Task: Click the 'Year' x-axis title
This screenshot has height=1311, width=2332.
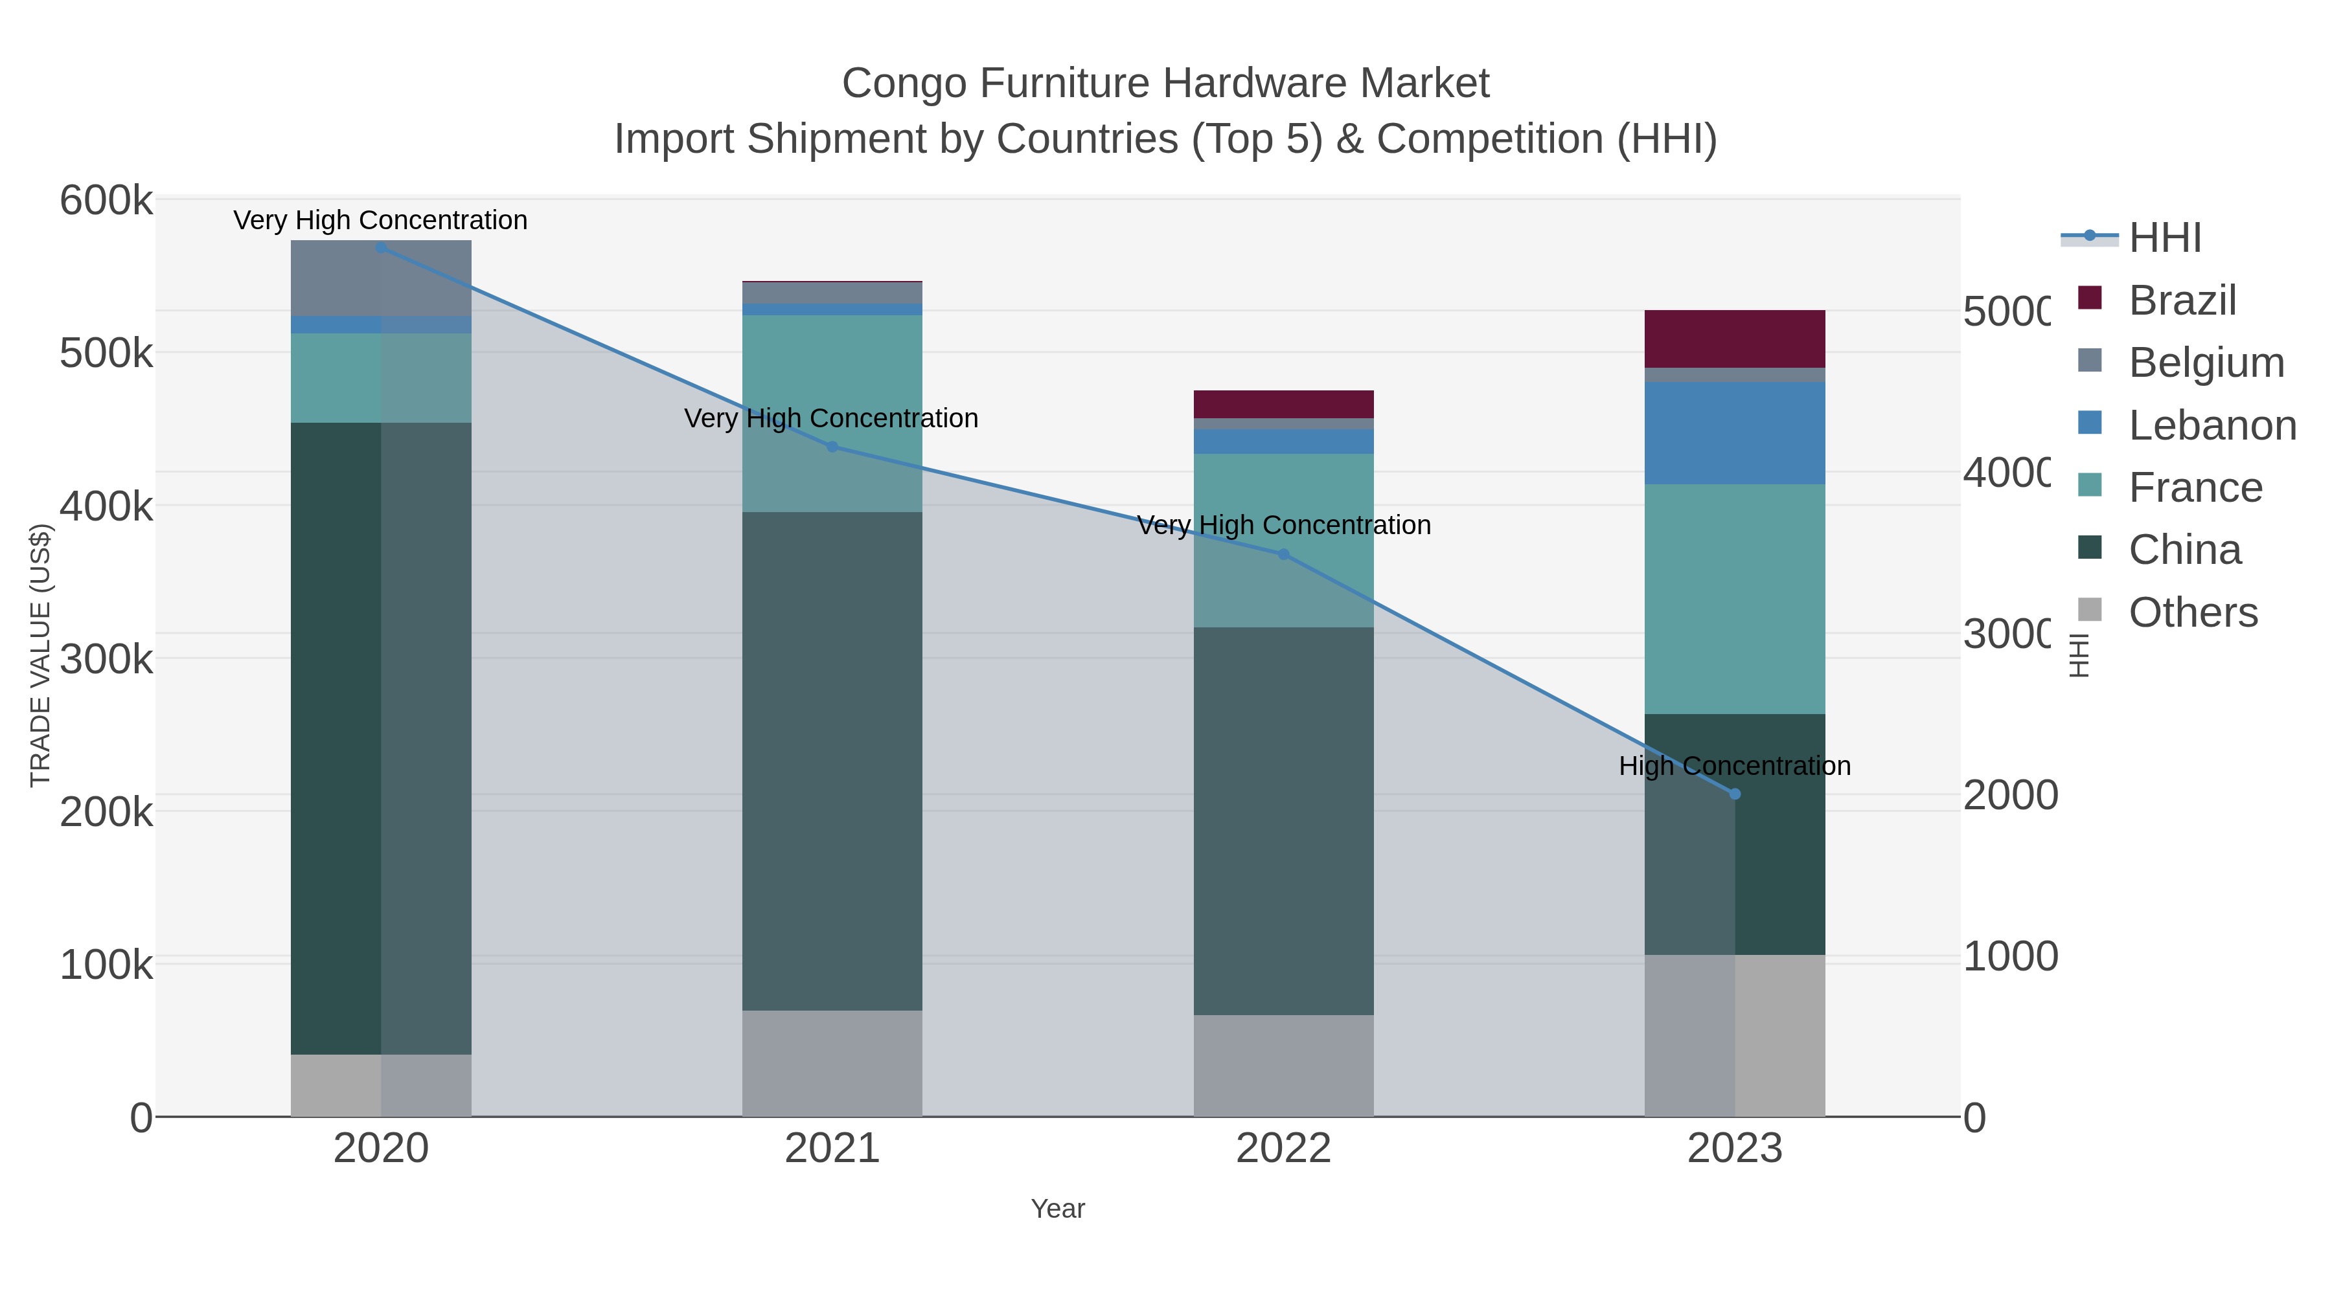Action: coord(1058,1209)
